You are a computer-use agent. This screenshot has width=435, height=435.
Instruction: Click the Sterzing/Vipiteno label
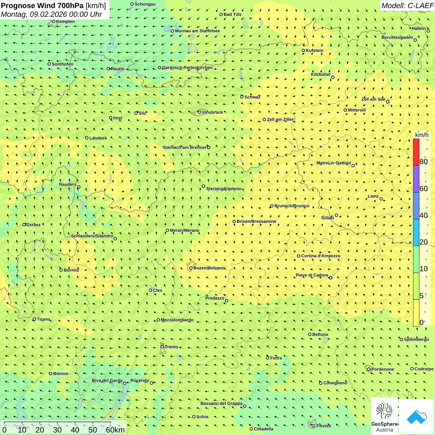tap(224, 189)
